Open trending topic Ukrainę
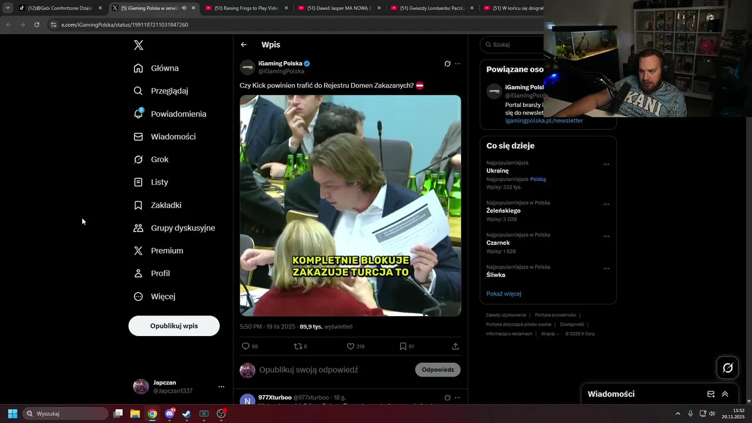 498,171
